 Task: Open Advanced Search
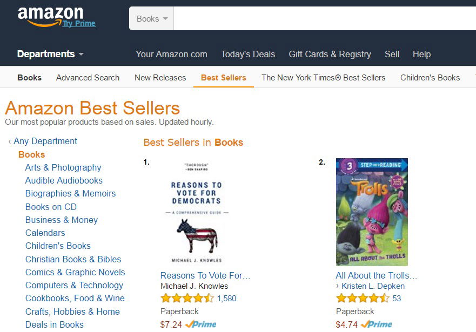[x=88, y=78]
